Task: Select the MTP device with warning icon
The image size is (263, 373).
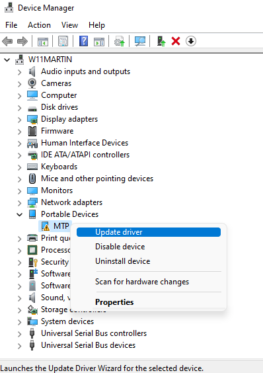Action: (55, 226)
